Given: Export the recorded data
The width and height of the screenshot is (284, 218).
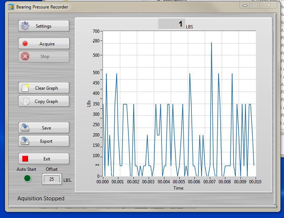Looking at the screenshot, I should [44, 141].
